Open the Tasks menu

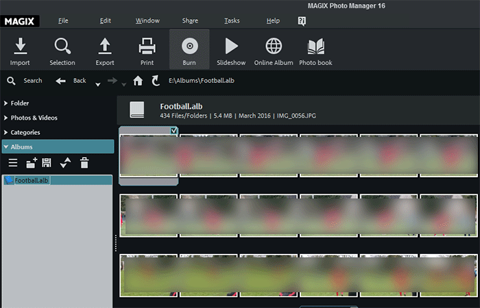(232, 21)
